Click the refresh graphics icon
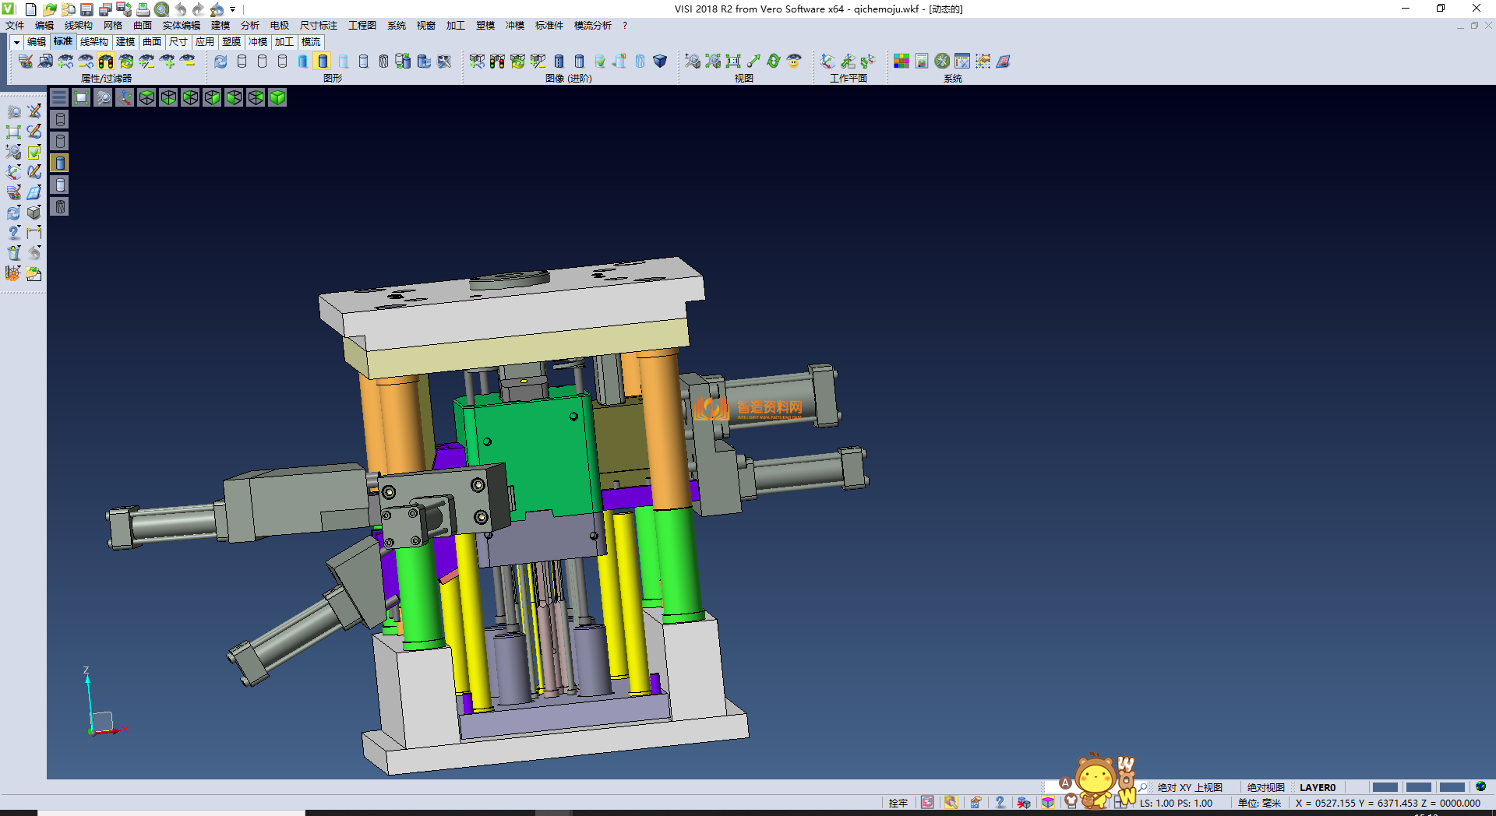Viewport: 1496px width, 816px height. [221, 62]
